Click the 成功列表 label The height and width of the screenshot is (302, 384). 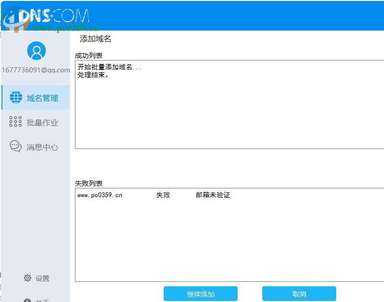click(89, 56)
